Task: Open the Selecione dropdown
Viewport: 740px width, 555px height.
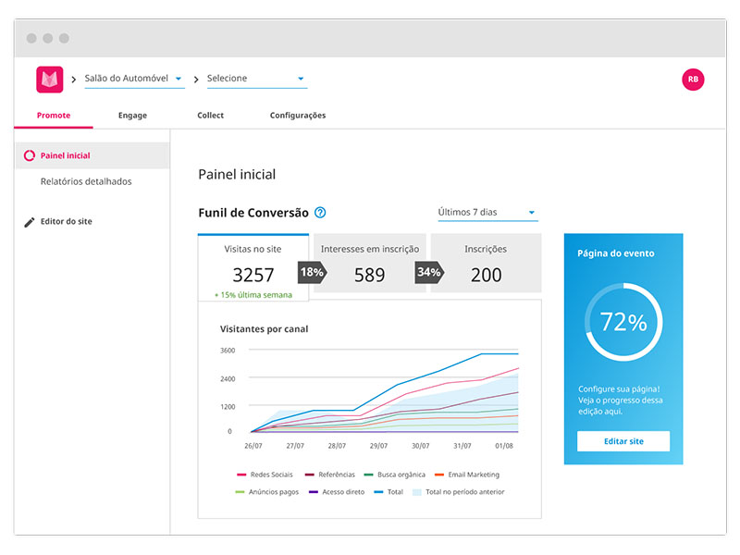Action: coord(256,80)
